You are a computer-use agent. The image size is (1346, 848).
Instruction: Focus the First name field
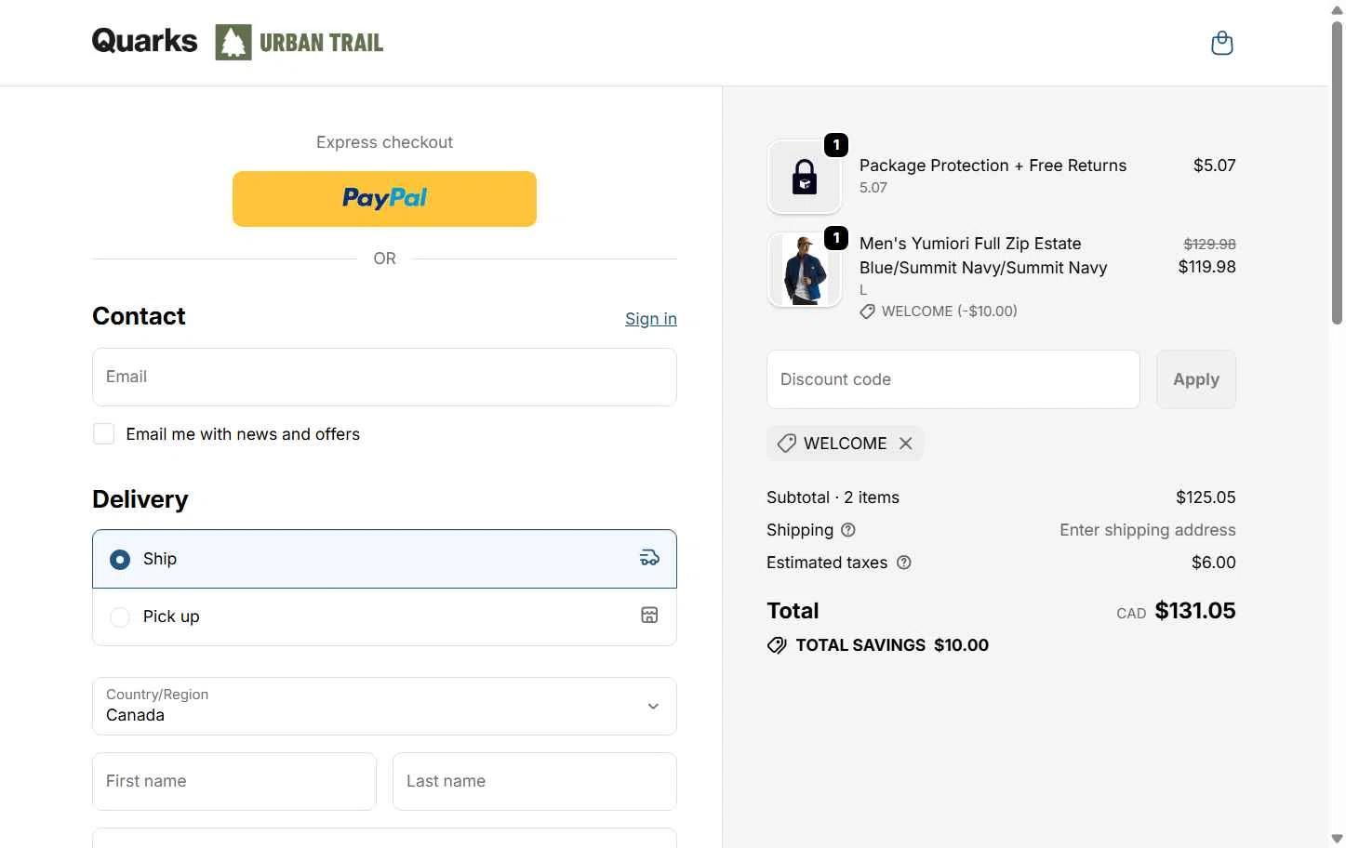234,781
